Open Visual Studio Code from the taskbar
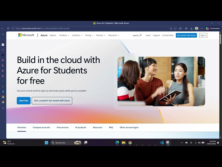Image resolution: width=222 pixels, height=167 pixels. (x=162, y=143)
